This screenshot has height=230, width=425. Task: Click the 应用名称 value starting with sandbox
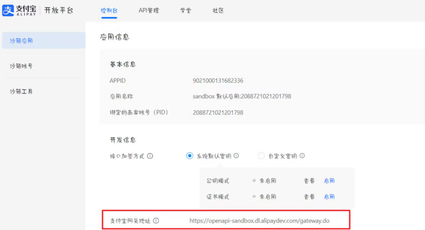coord(242,96)
